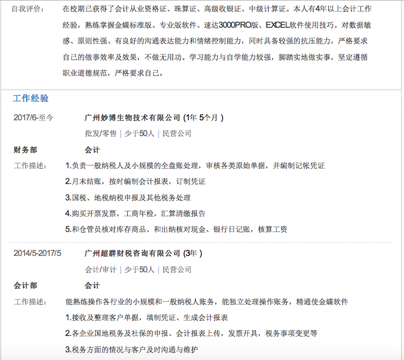Click 工作描述 label under 财务部
The height and width of the screenshot is (360, 404).
(31, 166)
